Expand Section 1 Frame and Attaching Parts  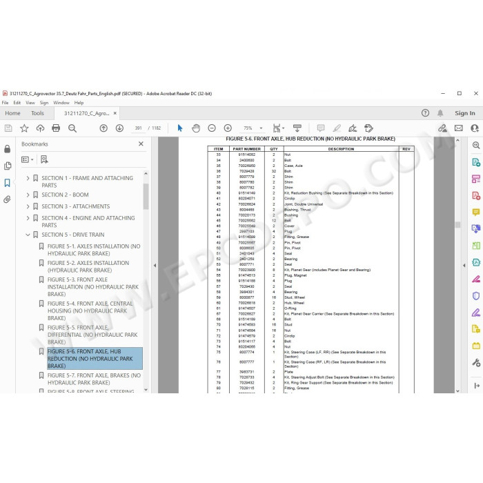[28, 178]
